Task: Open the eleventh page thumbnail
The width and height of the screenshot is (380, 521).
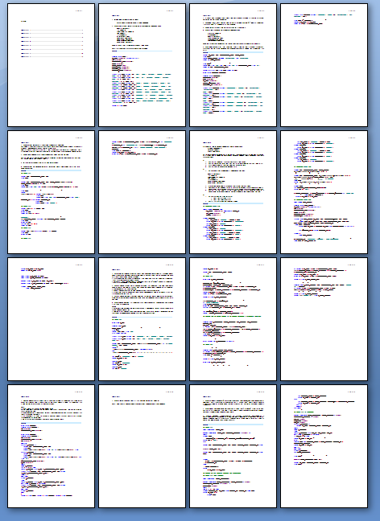Action: [x=233, y=319]
